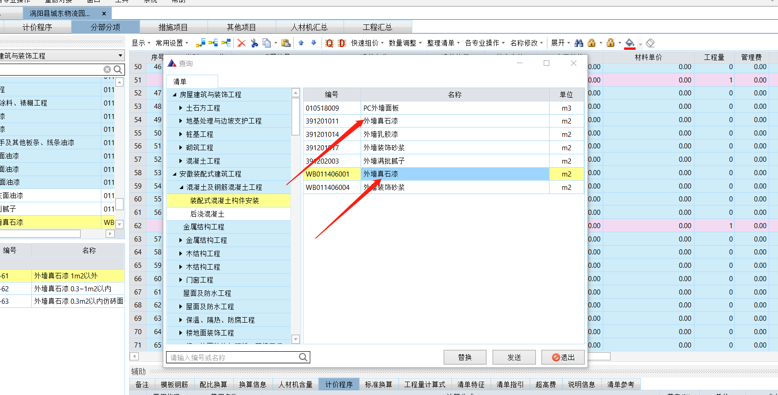Viewport: 778px width, 395px height.
Task: Switch to the 措施项目 tab
Action: (x=173, y=27)
